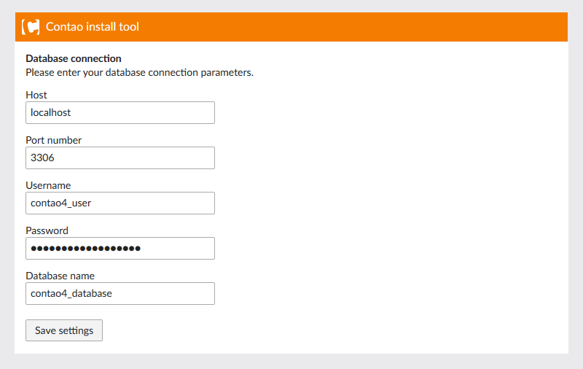Click the Password label
The height and width of the screenshot is (369, 583).
point(47,230)
